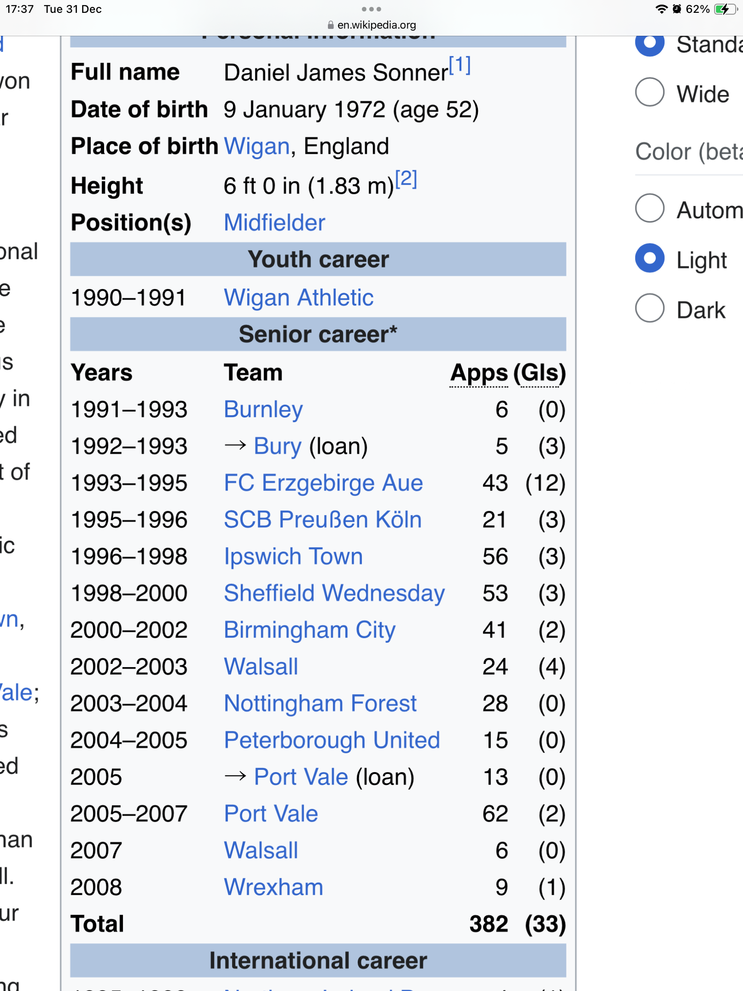Open citation reference [1] after full name
This screenshot has width=743, height=991.
click(x=460, y=66)
